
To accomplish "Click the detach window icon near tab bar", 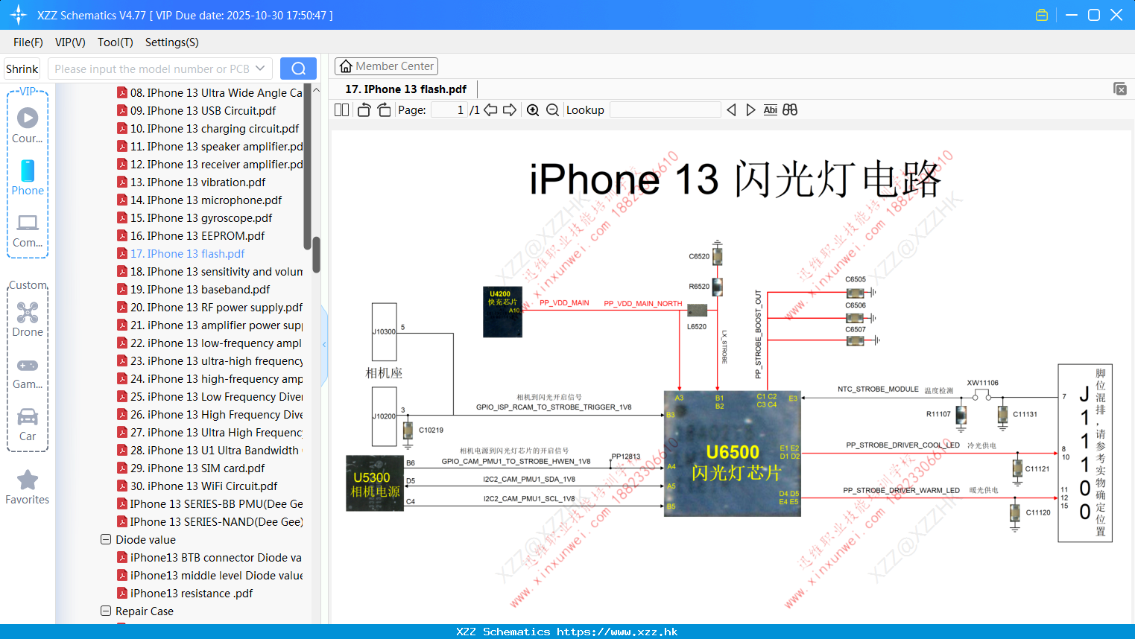I will click(x=1120, y=89).
